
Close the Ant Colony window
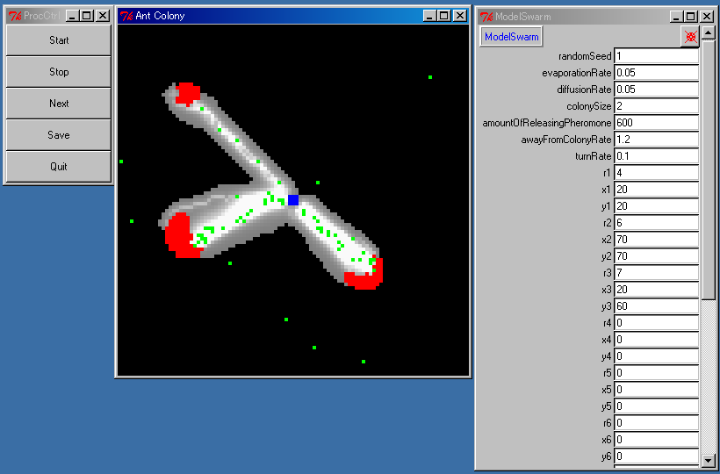pyautogui.click(x=459, y=16)
